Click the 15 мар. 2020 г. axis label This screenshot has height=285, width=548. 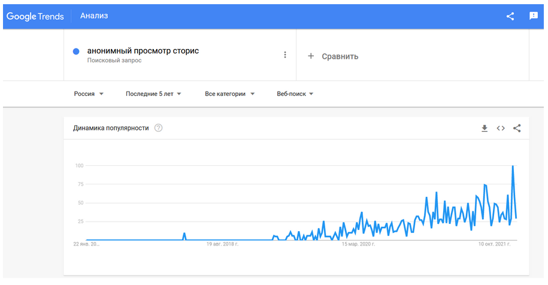pyautogui.click(x=358, y=244)
